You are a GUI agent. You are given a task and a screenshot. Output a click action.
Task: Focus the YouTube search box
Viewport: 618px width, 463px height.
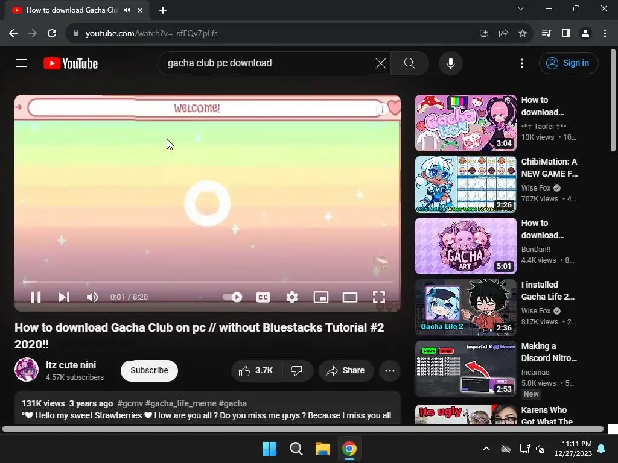coord(268,63)
